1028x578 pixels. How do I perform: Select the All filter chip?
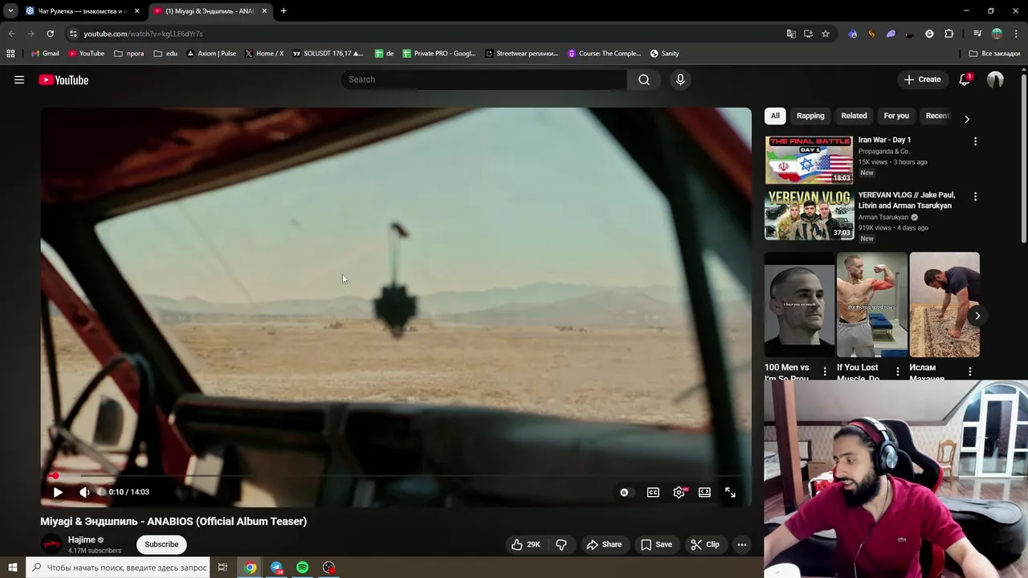[x=775, y=116]
